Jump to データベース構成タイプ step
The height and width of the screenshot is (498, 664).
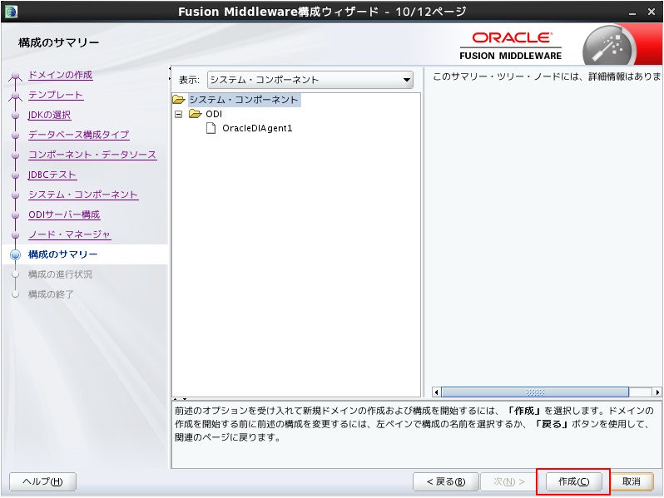[78, 135]
